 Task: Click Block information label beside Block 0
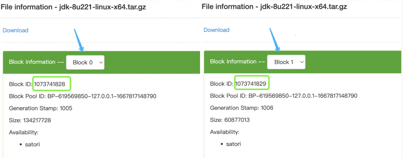32,62
